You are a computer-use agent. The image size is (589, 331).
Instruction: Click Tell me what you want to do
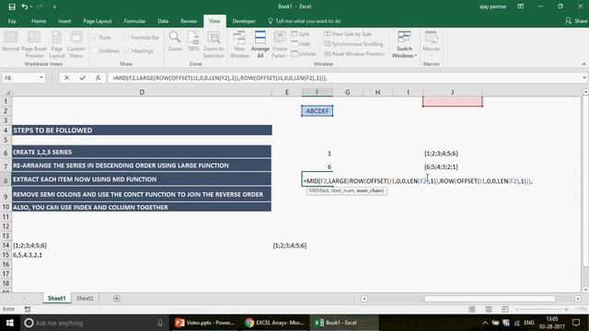pos(305,21)
